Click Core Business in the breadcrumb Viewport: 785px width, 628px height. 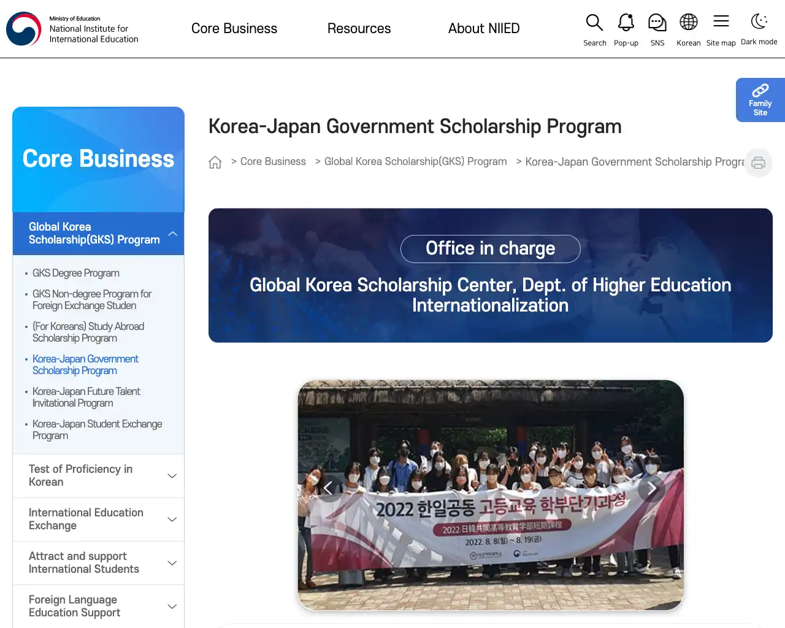(x=273, y=162)
